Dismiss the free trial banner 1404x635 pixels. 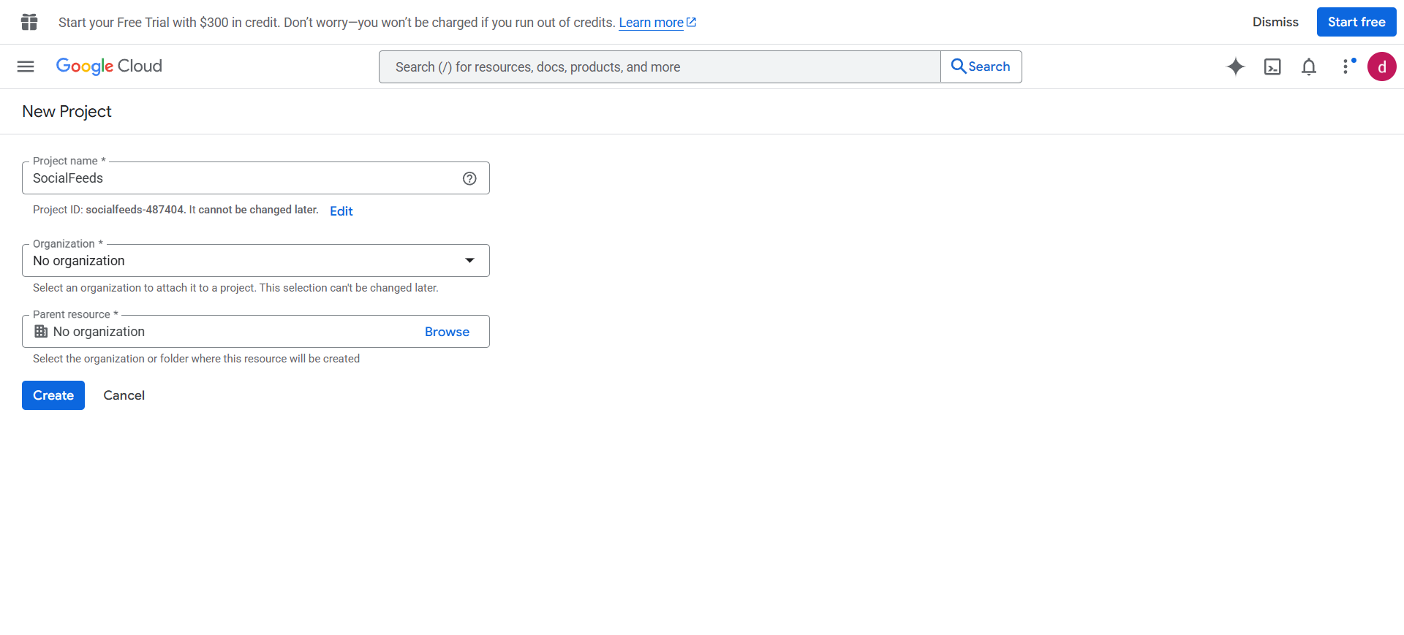tap(1275, 22)
